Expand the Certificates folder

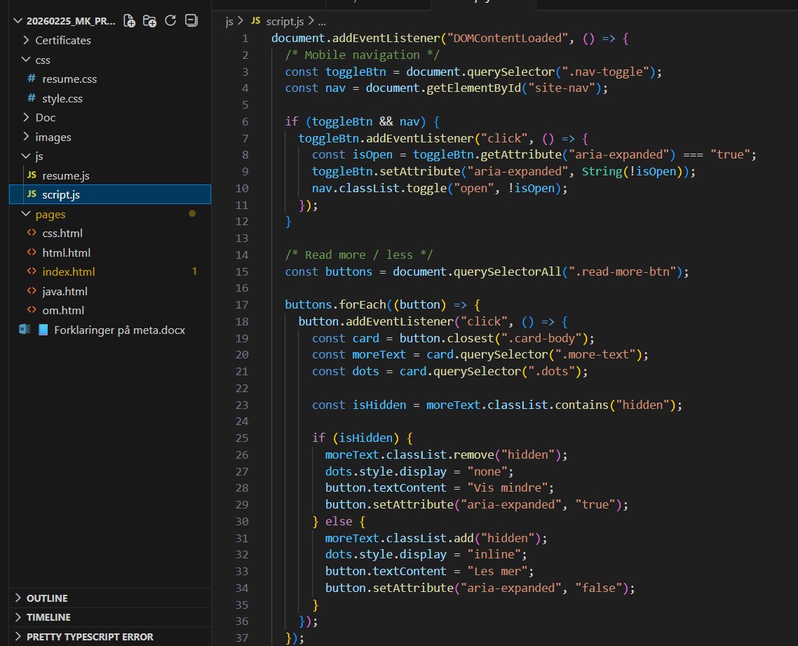tap(26, 40)
